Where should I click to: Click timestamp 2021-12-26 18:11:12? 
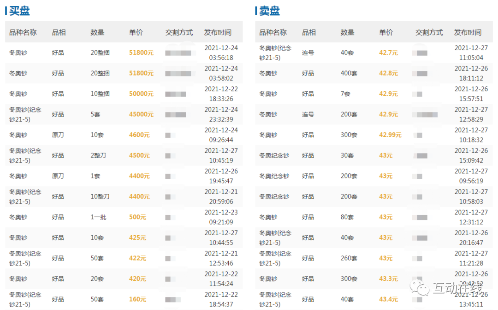point(471,73)
